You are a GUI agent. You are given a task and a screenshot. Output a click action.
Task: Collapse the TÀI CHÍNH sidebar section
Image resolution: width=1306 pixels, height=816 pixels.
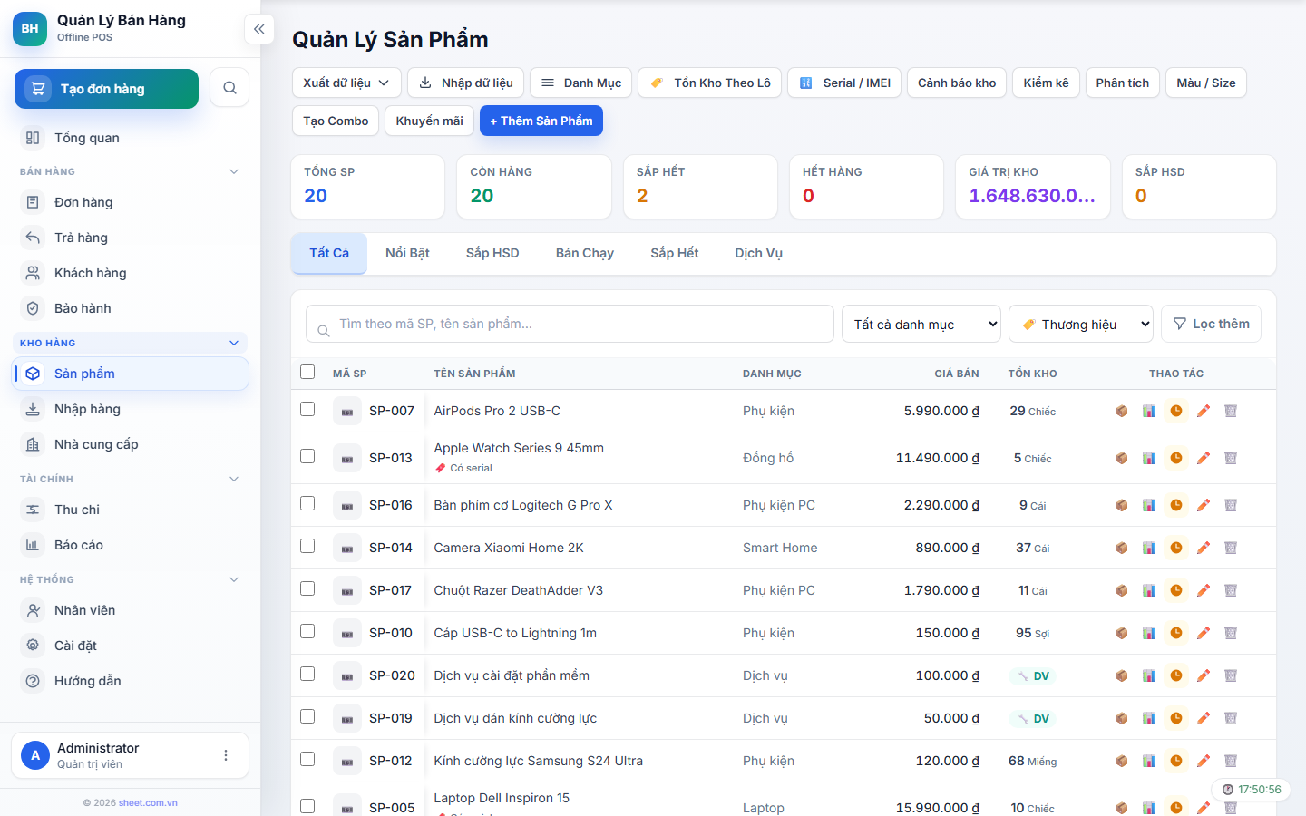(x=131, y=479)
